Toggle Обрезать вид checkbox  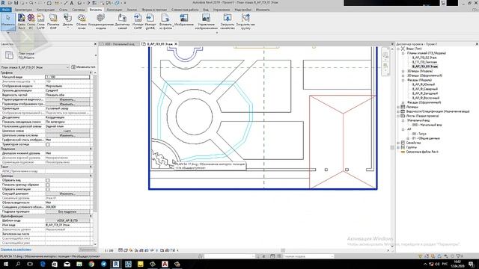pyautogui.click(x=48, y=180)
